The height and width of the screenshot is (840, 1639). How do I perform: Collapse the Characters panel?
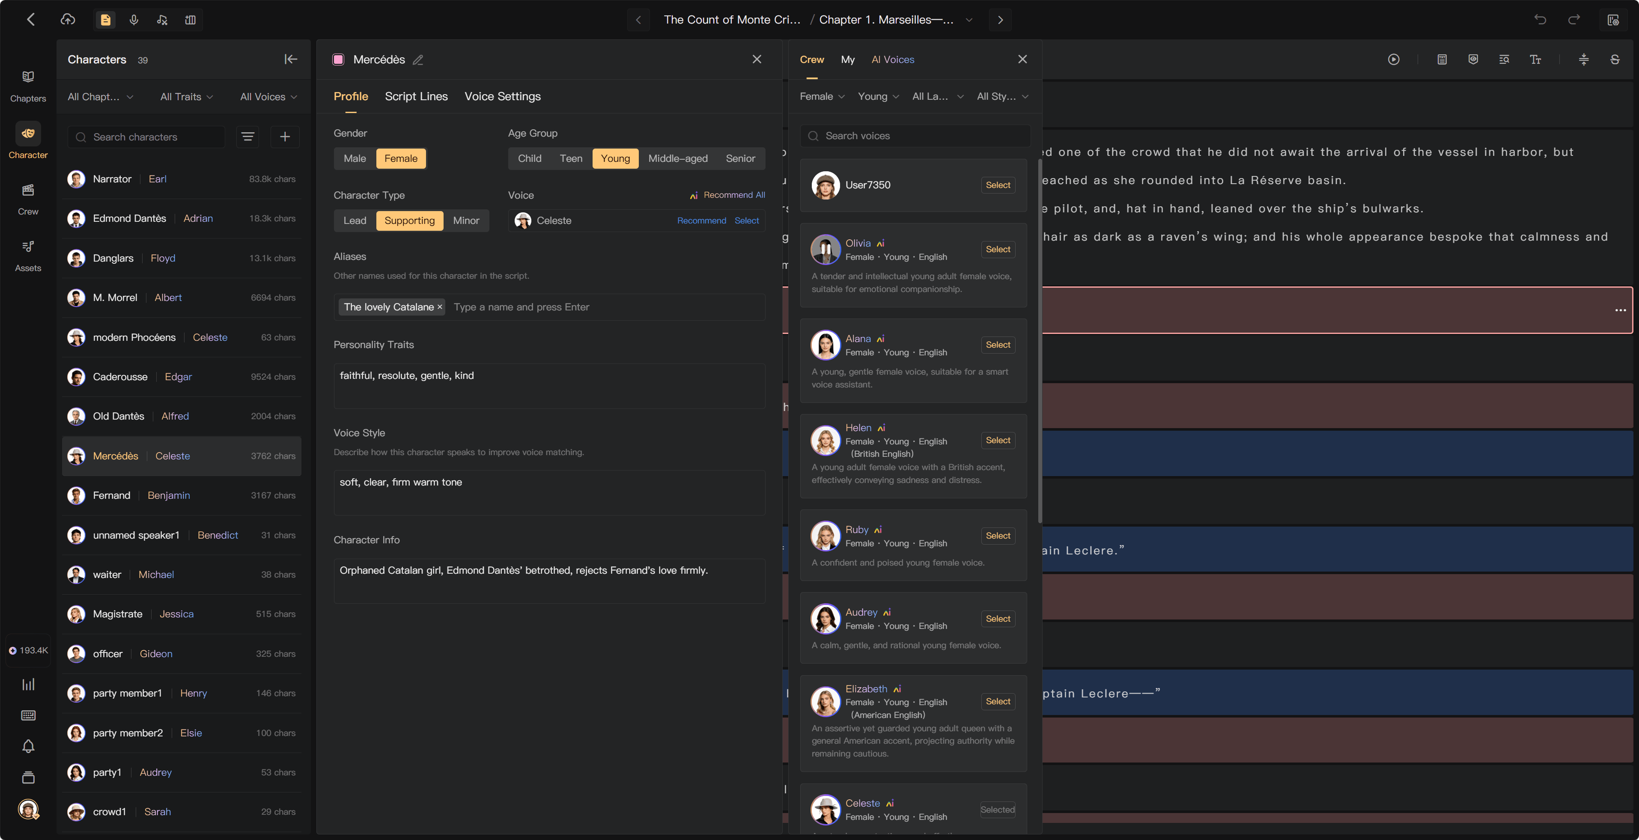tap(291, 59)
